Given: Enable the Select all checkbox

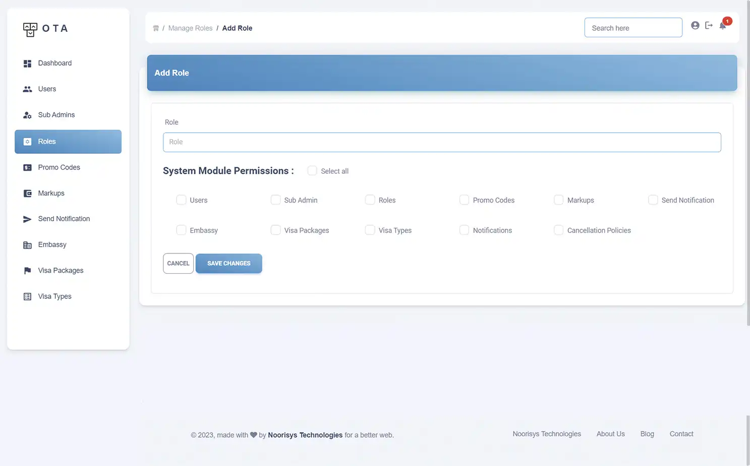Looking at the screenshot, I should tap(312, 171).
